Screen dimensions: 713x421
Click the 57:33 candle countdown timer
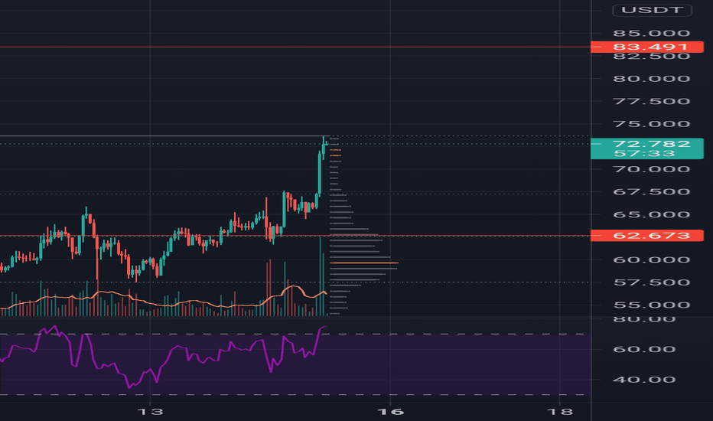click(644, 154)
